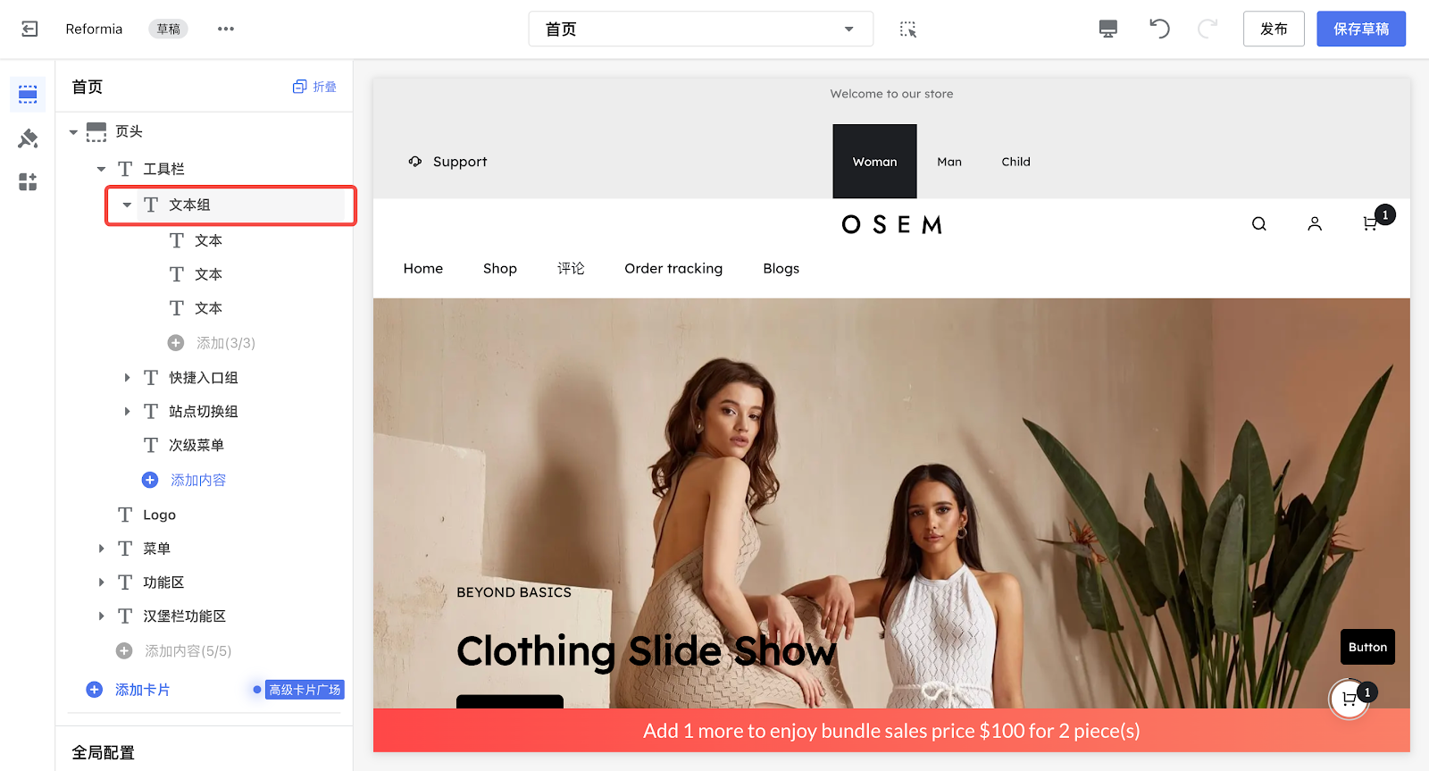Click the 发布 publish button

pos(1273,29)
